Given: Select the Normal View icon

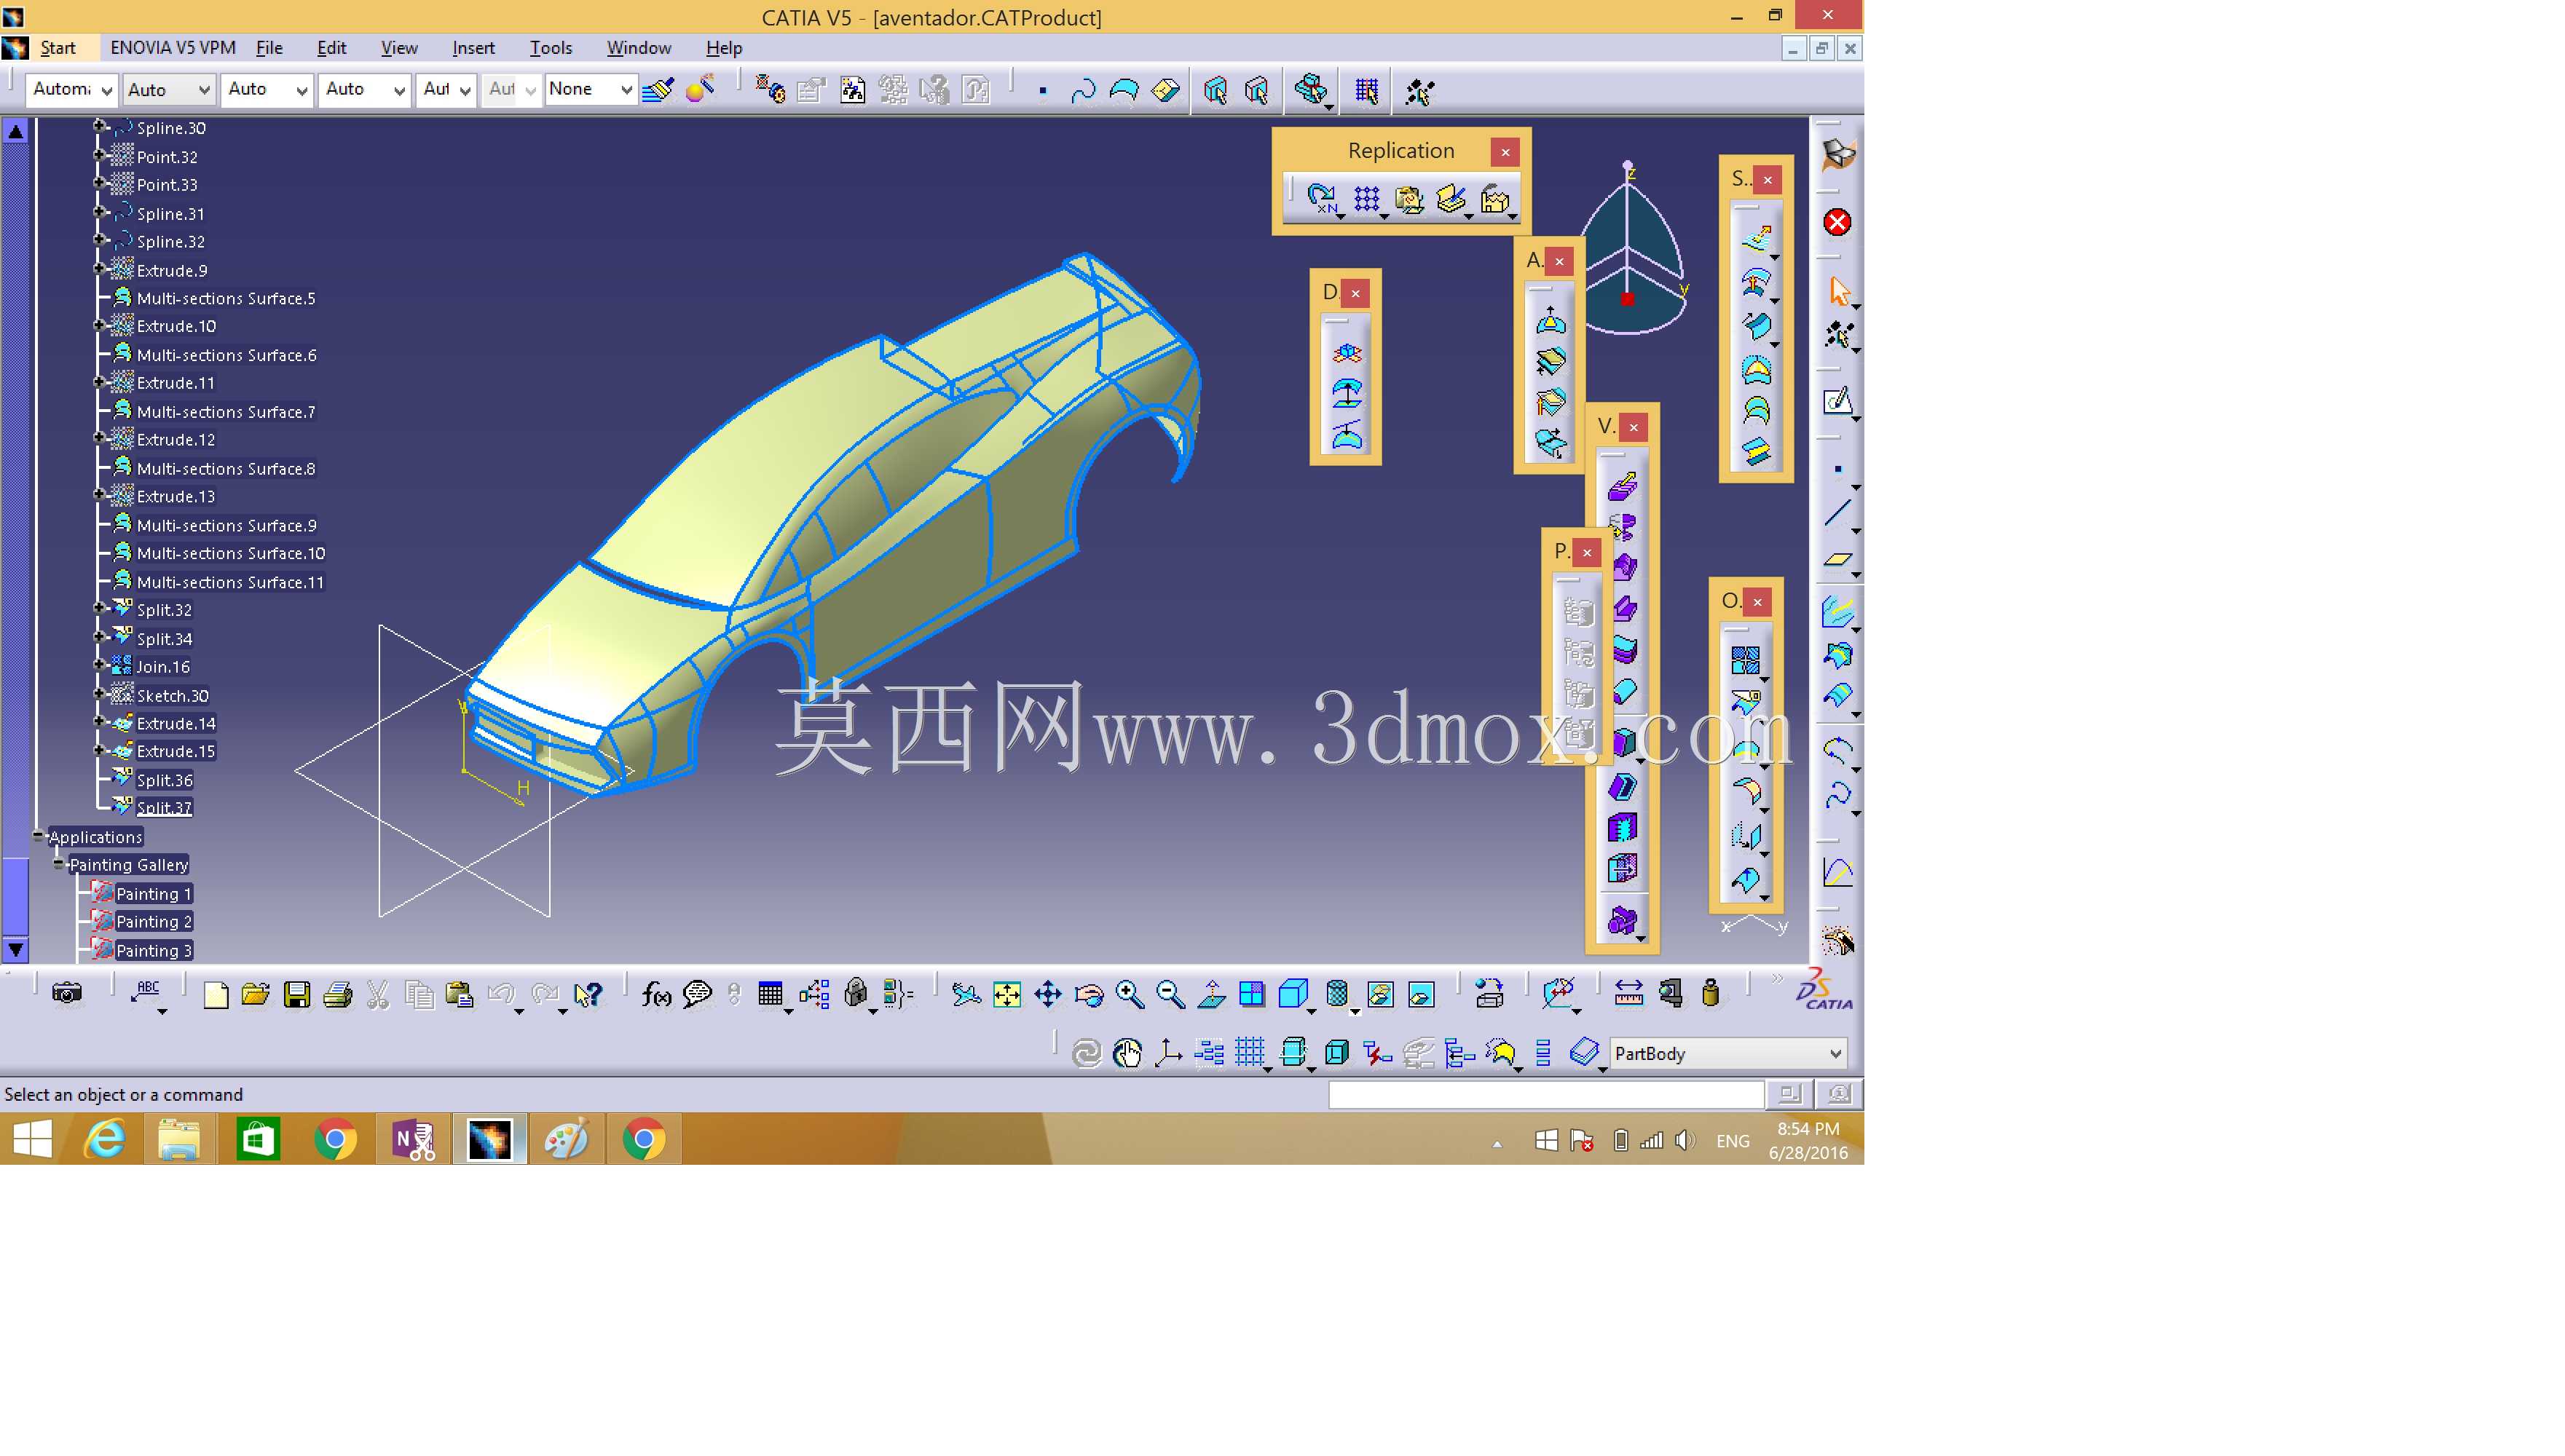Looking at the screenshot, I should [x=1211, y=994].
